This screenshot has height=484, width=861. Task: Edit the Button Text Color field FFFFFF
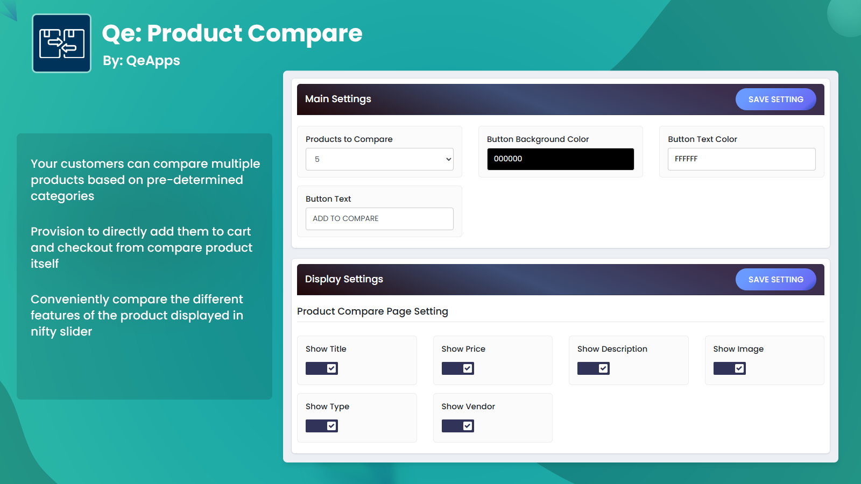(x=742, y=159)
